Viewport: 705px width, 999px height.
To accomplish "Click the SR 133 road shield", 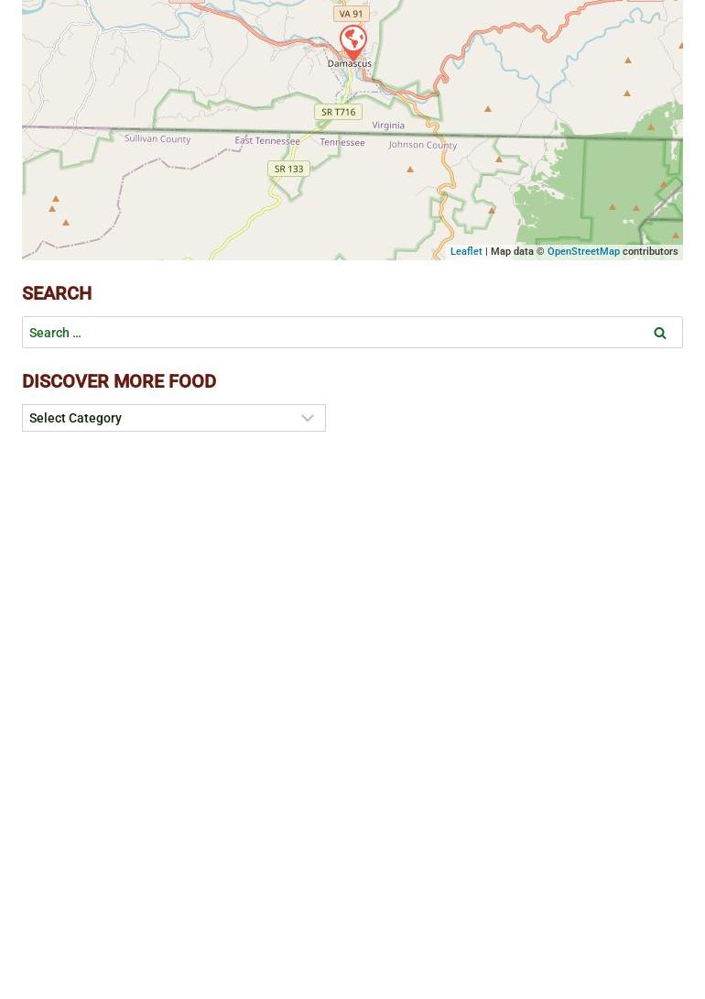I will click(289, 169).
